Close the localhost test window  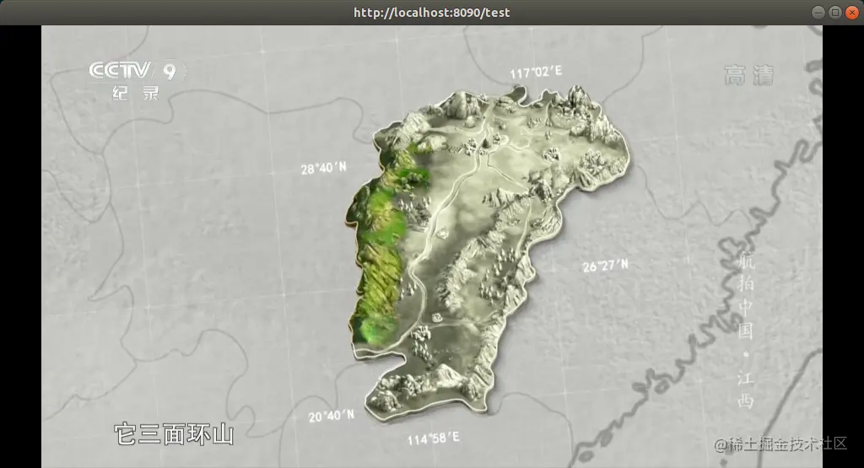(852, 12)
